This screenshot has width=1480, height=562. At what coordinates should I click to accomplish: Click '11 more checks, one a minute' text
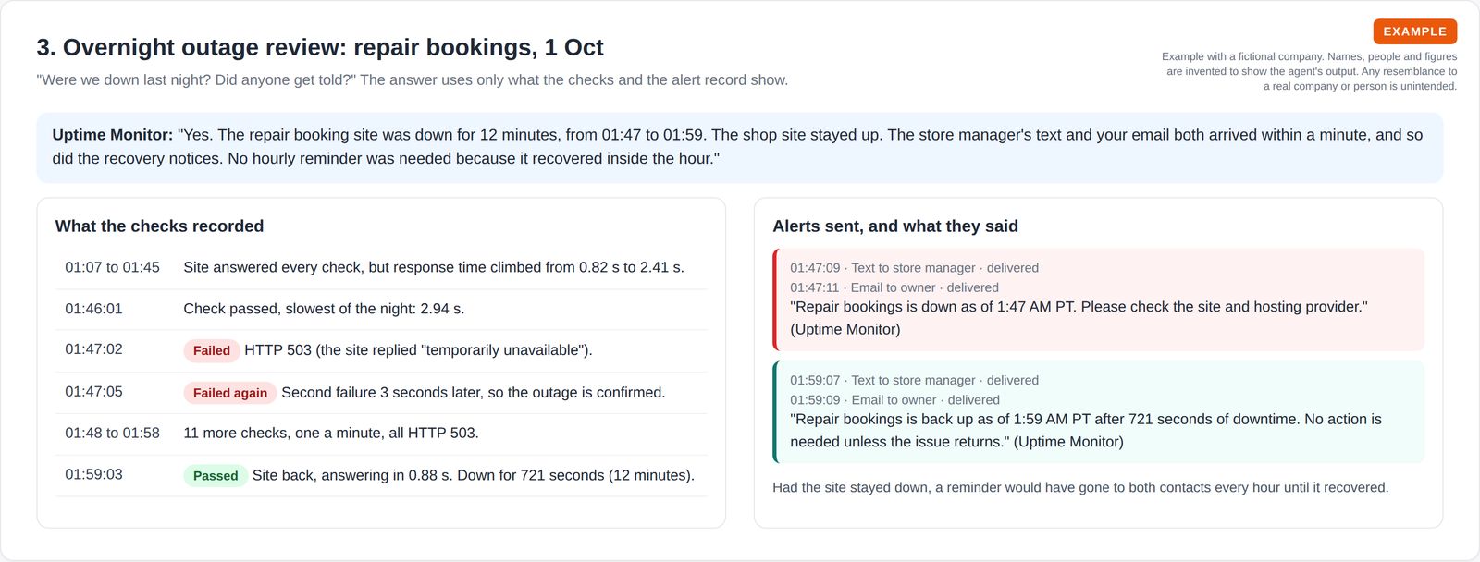coord(278,433)
